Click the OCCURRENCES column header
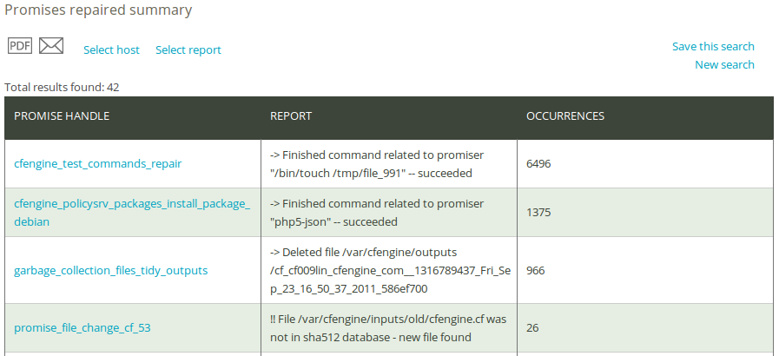 (x=564, y=115)
